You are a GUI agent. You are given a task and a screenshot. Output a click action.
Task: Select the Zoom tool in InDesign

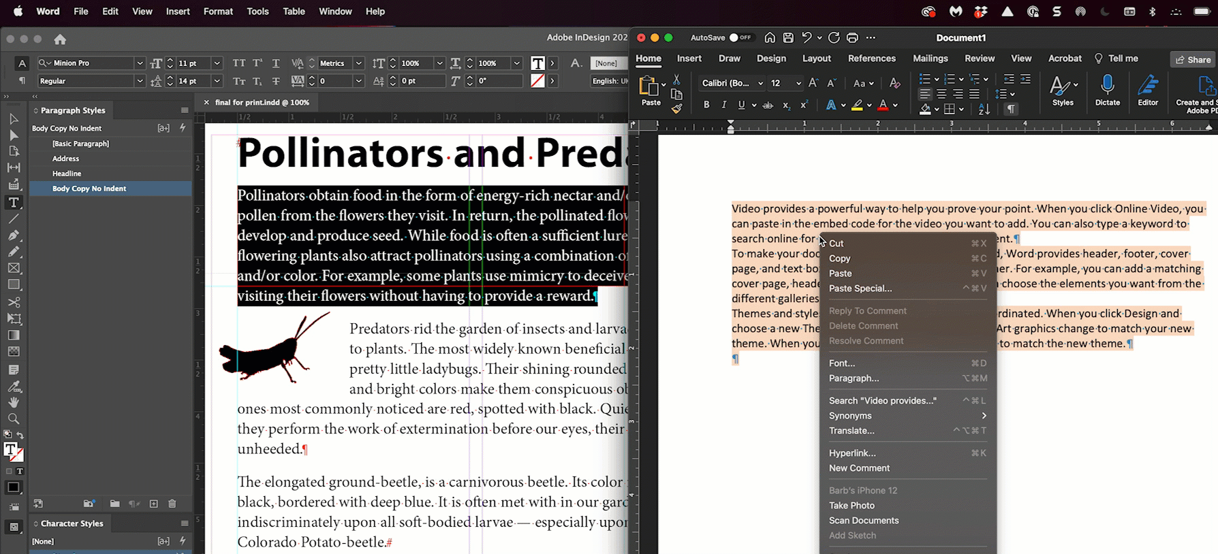tap(14, 419)
